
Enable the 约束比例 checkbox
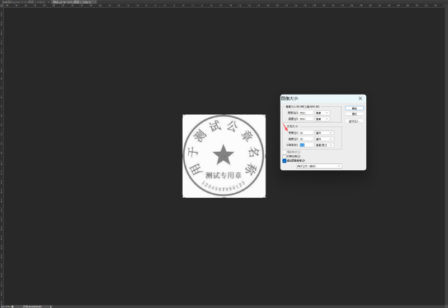pyautogui.click(x=284, y=156)
